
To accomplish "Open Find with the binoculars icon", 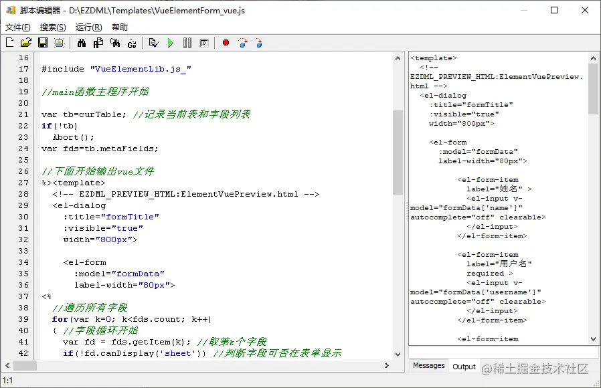I will coord(81,43).
